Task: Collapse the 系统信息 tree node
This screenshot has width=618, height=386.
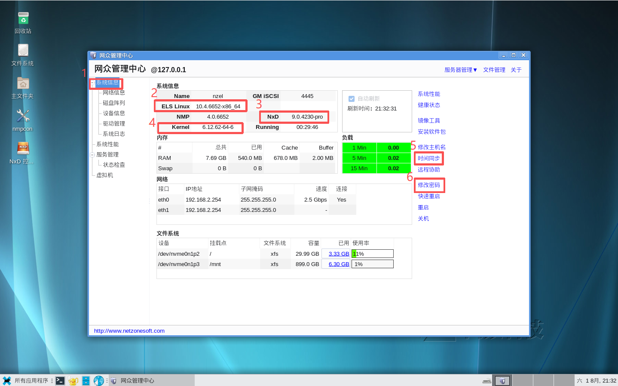Action: click(x=92, y=83)
